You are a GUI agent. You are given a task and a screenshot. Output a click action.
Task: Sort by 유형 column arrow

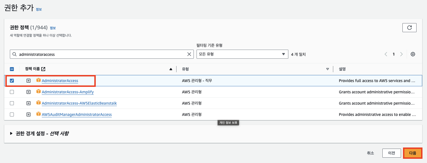click(328, 69)
